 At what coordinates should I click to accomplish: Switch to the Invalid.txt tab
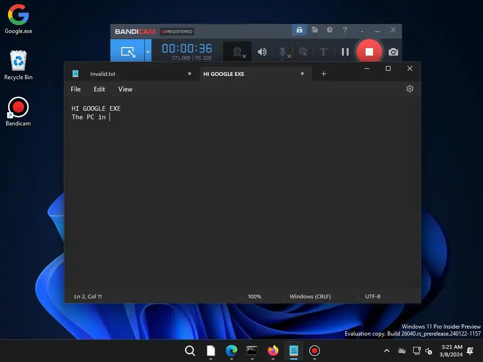pos(102,74)
